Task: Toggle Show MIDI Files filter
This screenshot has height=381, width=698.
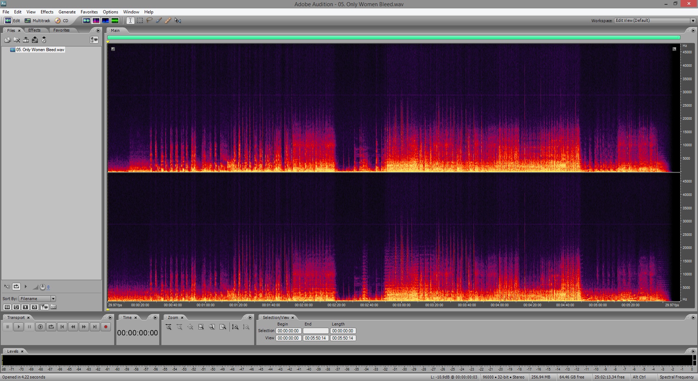Action: [35, 307]
